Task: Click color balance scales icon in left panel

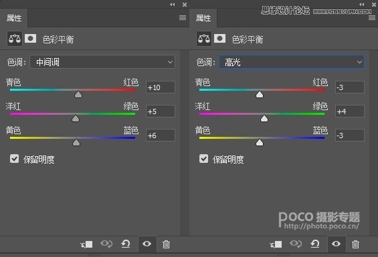Action: coord(15,39)
